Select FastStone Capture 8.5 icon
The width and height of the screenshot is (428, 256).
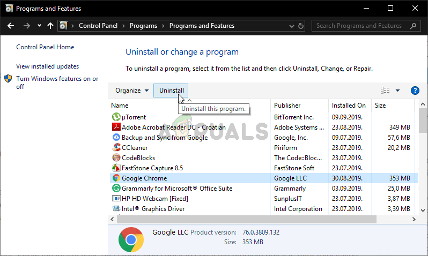coord(116,168)
